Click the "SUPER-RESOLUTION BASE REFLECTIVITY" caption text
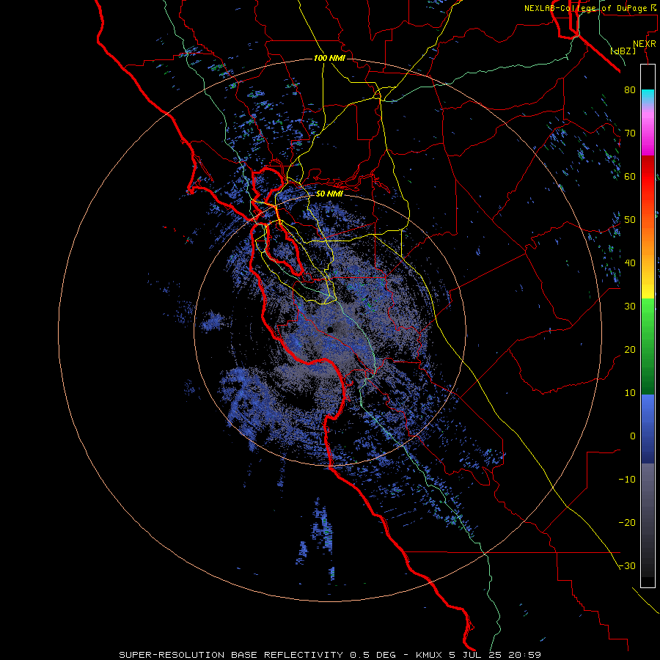 [231, 655]
